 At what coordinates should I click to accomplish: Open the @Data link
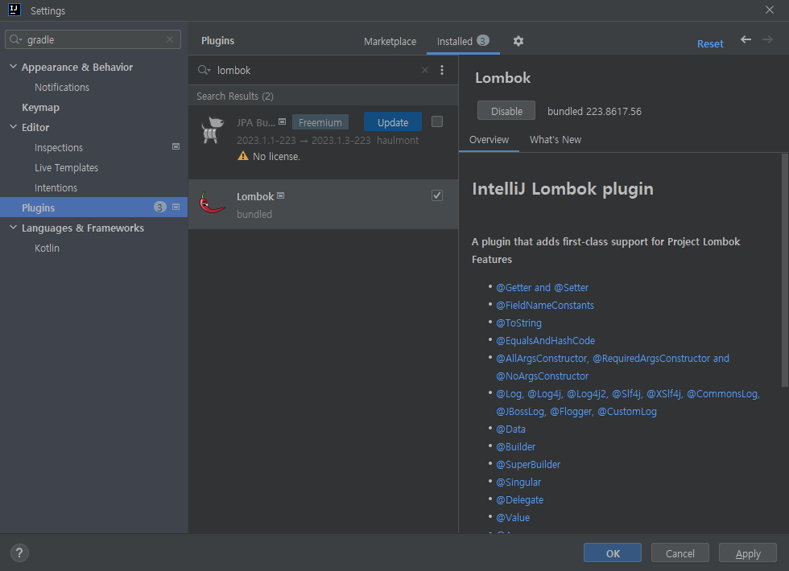coord(510,429)
